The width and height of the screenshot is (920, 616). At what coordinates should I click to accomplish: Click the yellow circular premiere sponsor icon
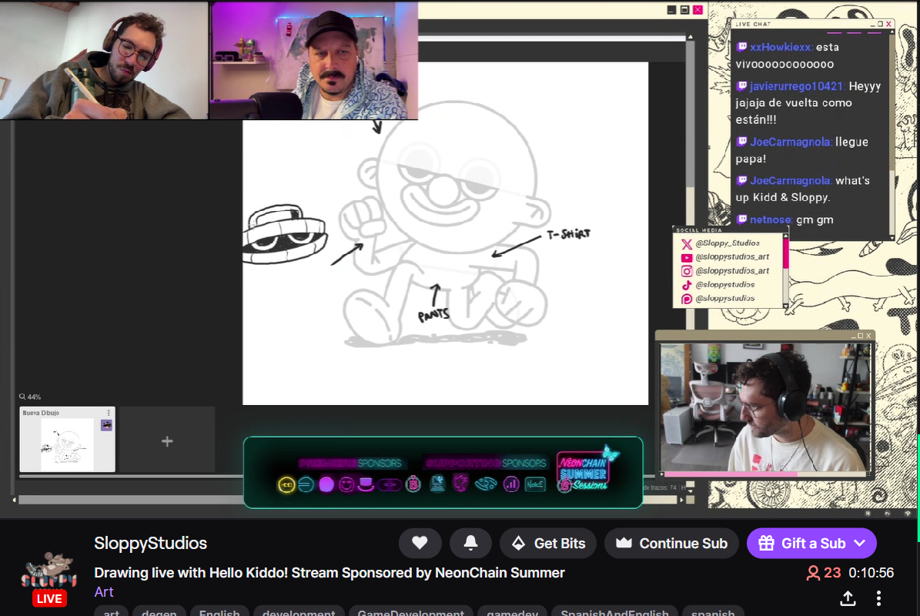point(286,484)
